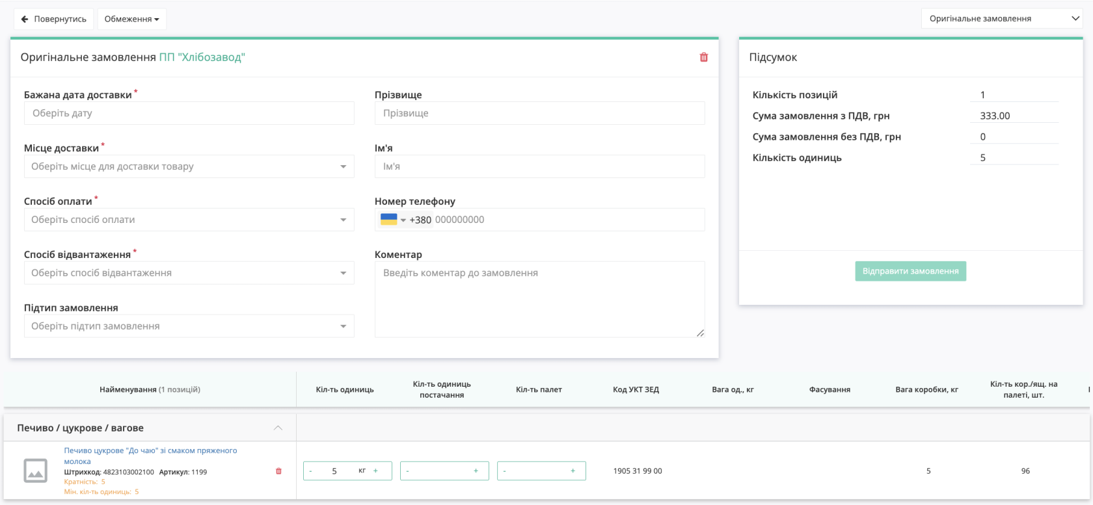Screen dimensions: 1093x505
Task: Open the Місце доставки dropdown
Action: 189,166
